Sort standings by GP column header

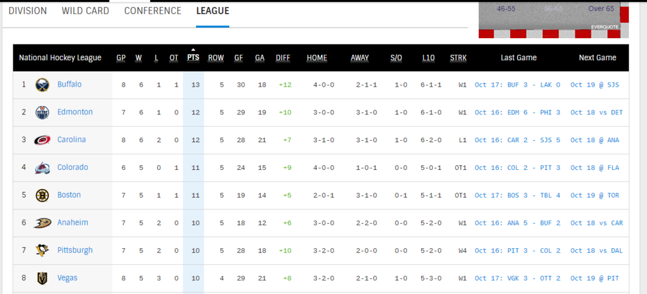[121, 58]
